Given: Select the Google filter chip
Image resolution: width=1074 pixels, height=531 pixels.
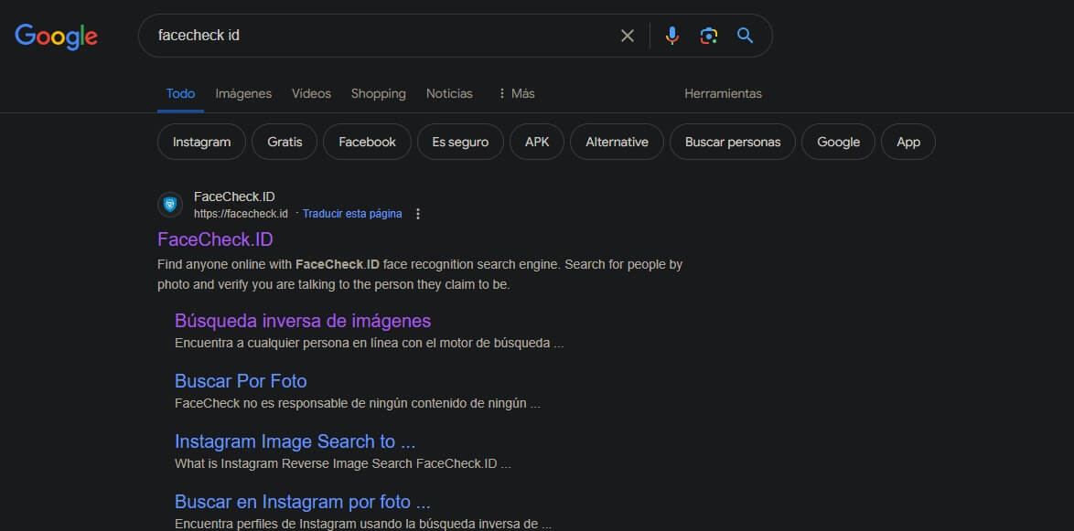Looking at the screenshot, I should click(838, 142).
